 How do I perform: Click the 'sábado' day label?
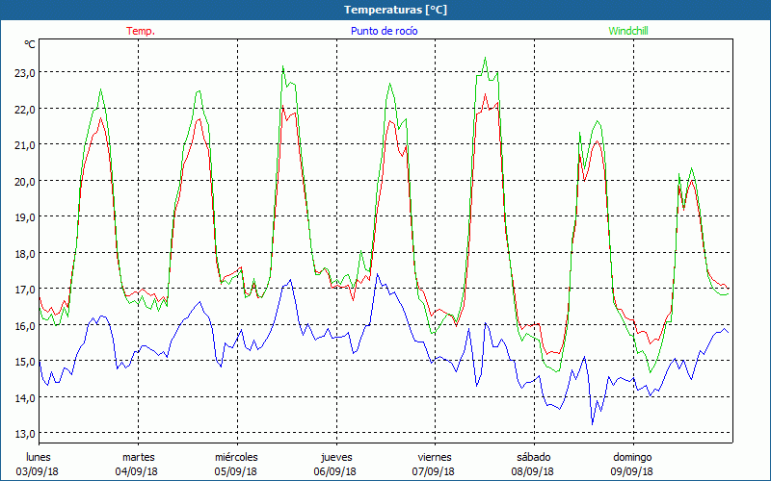coord(534,457)
